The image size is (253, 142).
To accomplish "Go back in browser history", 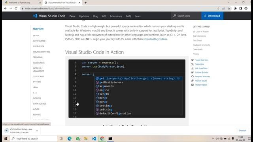I will click(x=6, y=8).
